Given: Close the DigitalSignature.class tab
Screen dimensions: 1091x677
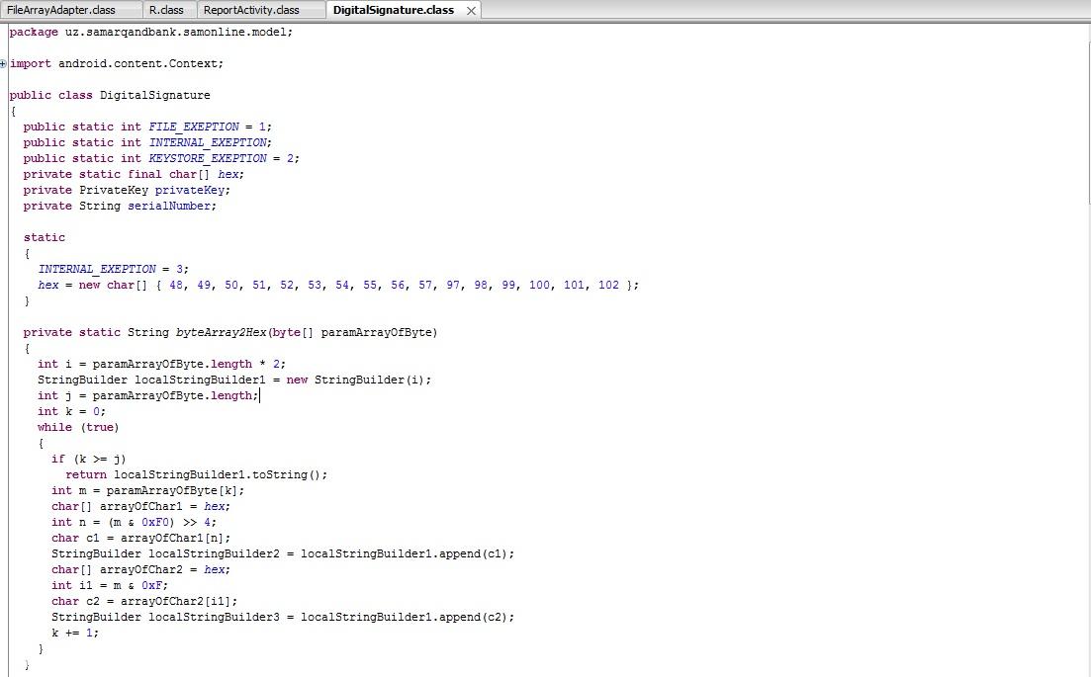Looking at the screenshot, I should tap(472, 10).
